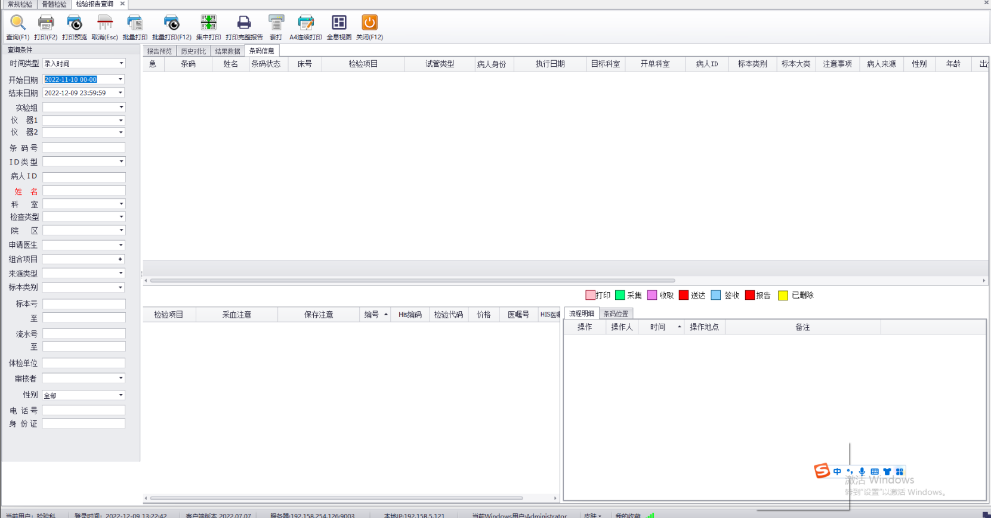Click the 集中打印 barcode icon

[x=208, y=23]
